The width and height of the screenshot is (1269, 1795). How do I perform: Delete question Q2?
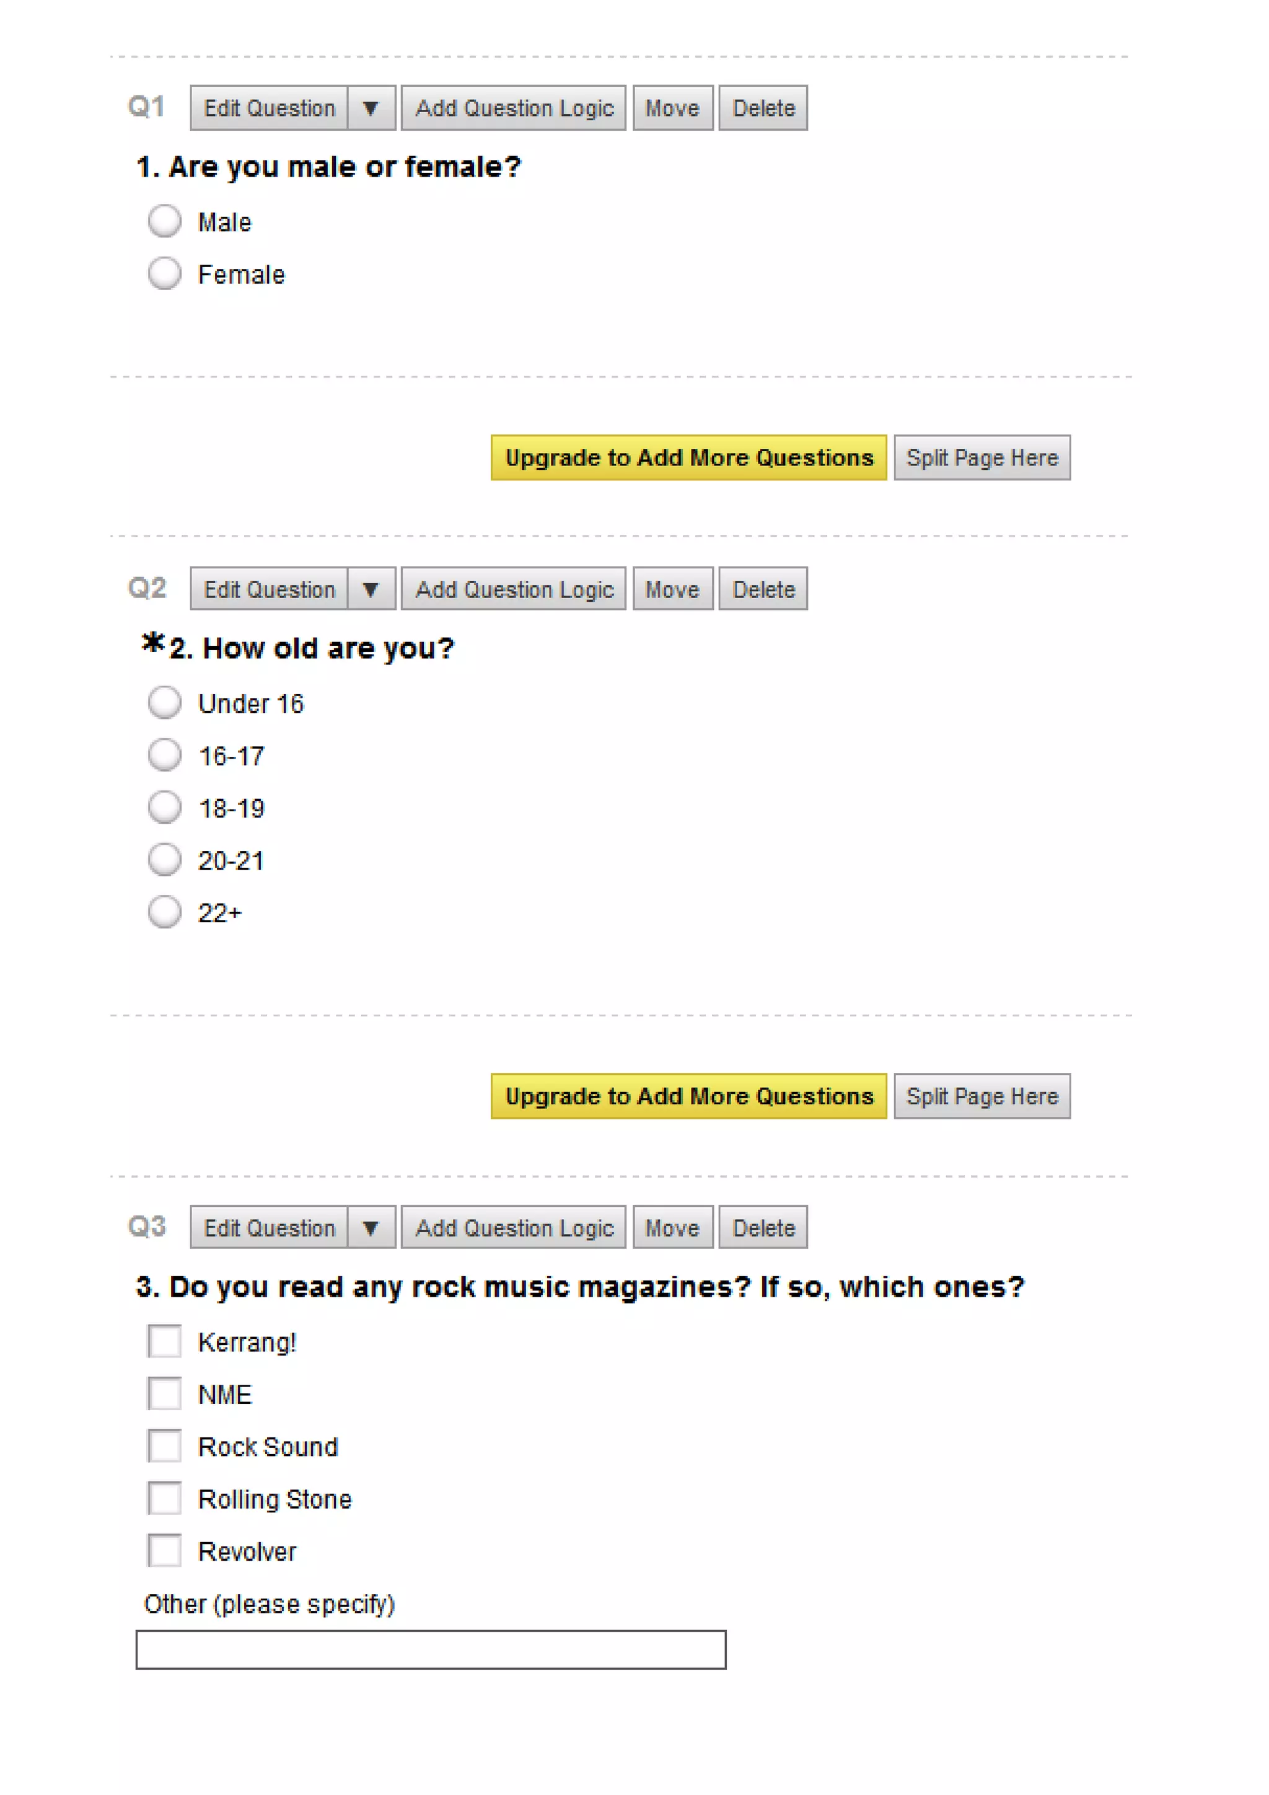[763, 589]
